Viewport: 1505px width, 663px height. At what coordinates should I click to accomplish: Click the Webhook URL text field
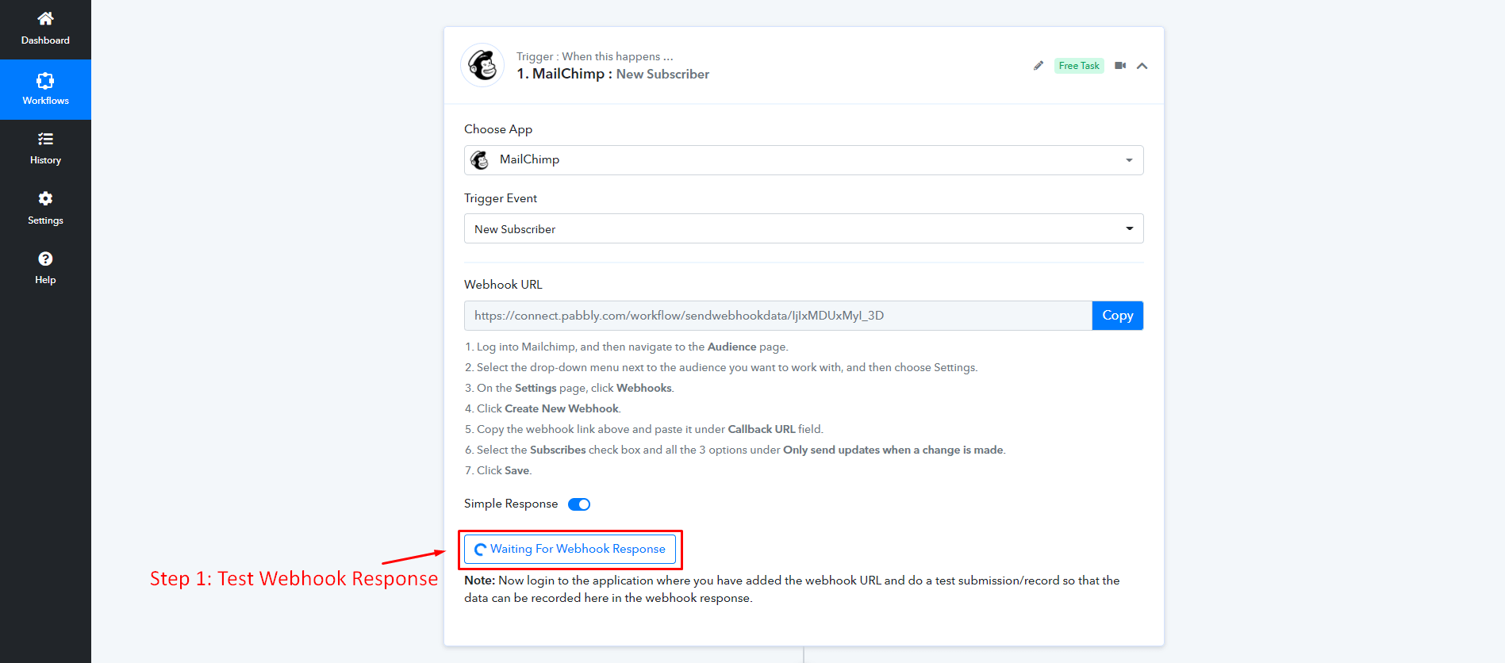(x=777, y=316)
